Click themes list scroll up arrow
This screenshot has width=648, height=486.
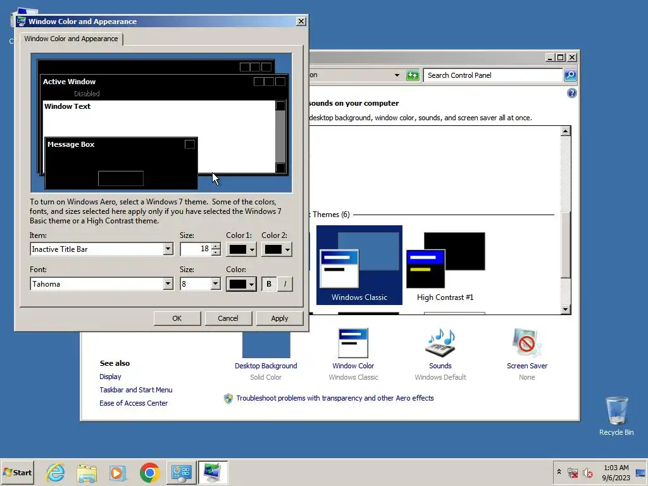tap(566, 131)
